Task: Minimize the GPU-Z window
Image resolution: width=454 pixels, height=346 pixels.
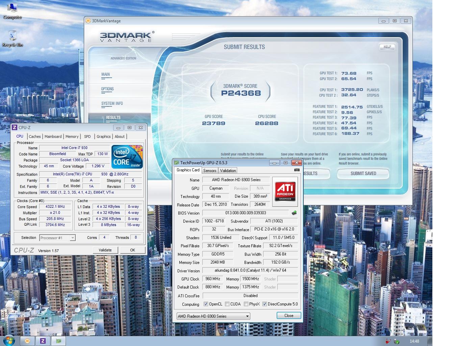Action: [x=274, y=163]
